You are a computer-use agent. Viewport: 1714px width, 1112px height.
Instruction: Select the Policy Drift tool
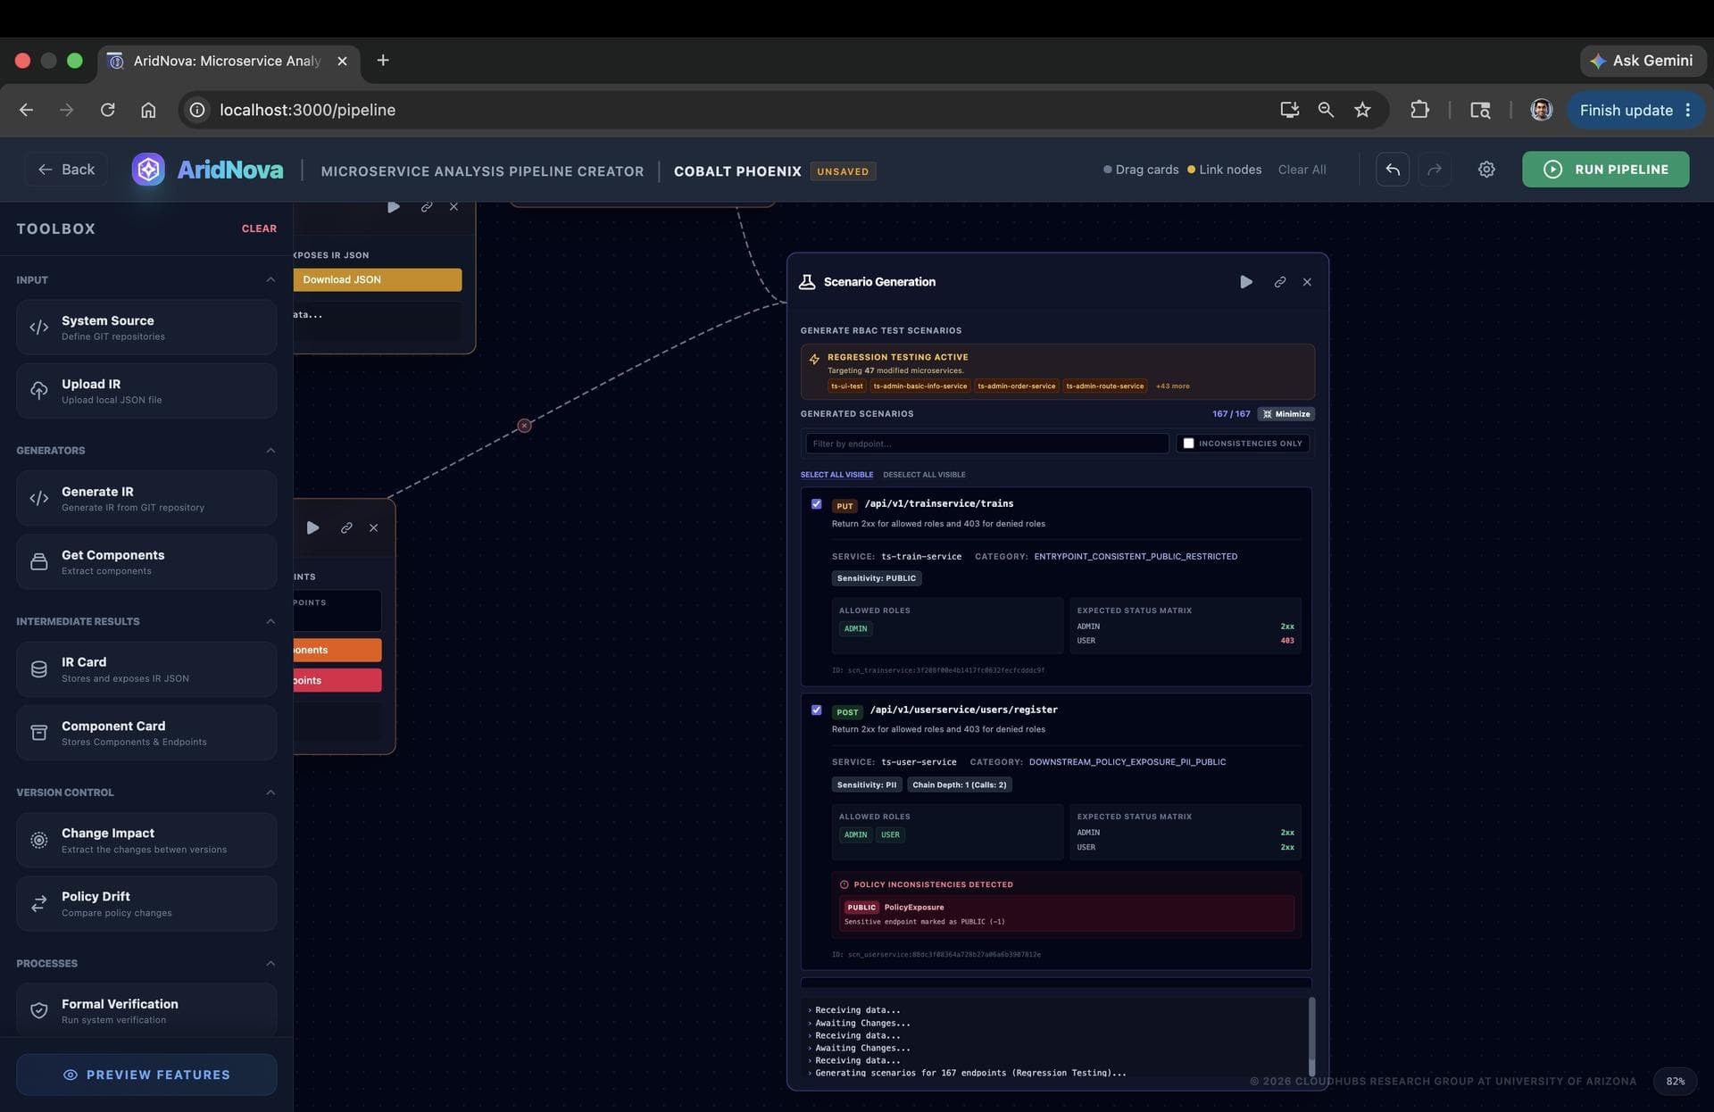point(146,904)
